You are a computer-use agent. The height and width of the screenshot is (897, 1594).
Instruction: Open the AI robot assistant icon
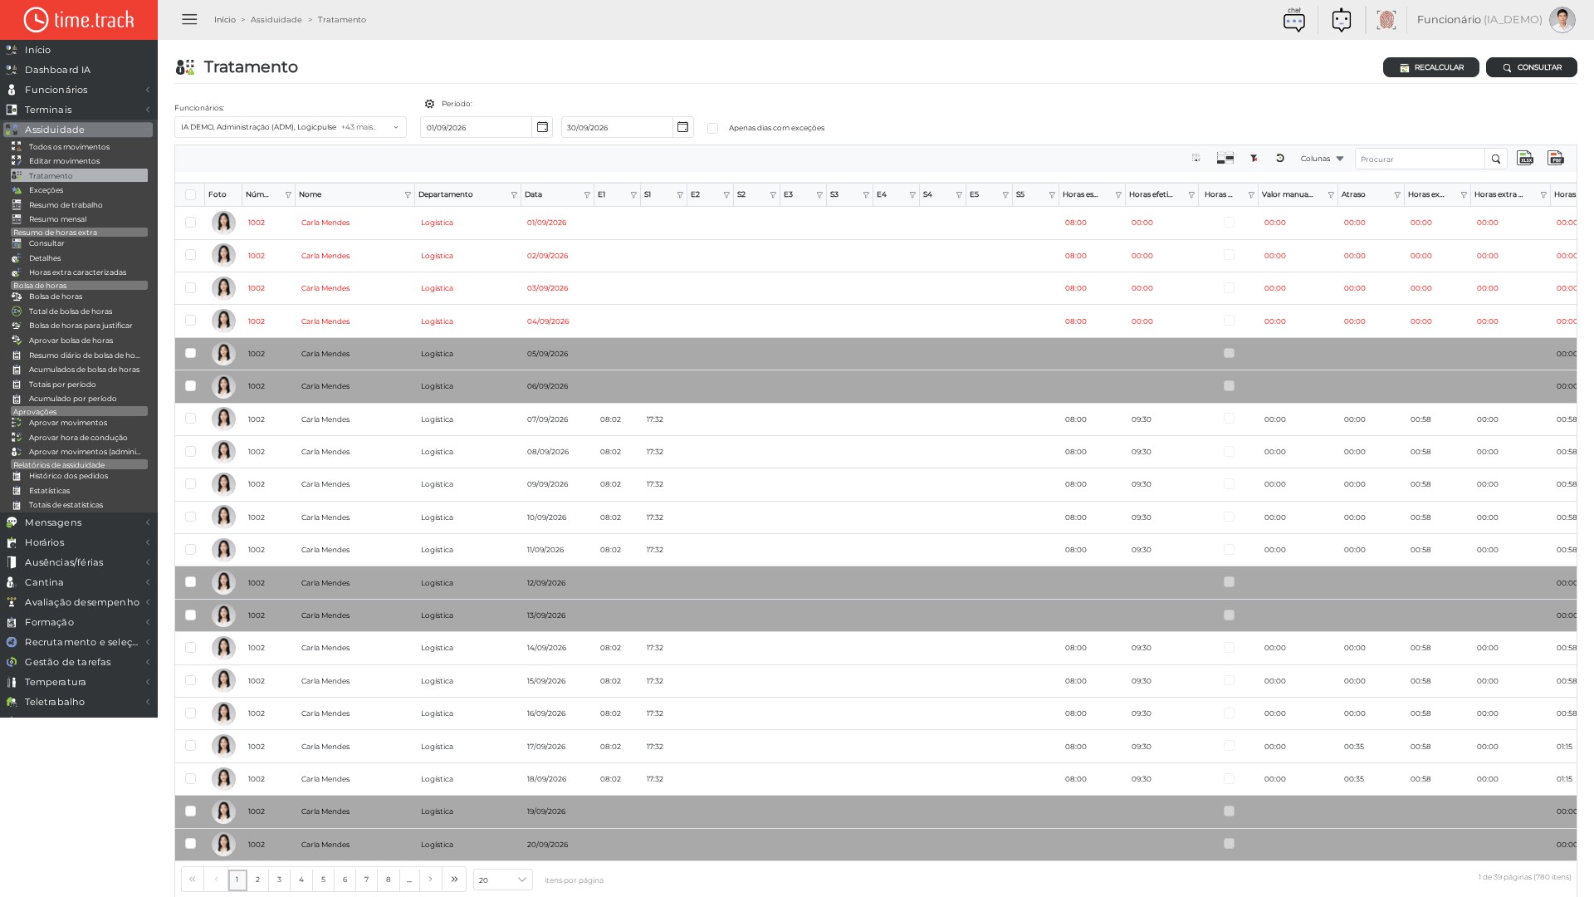tap(1342, 20)
